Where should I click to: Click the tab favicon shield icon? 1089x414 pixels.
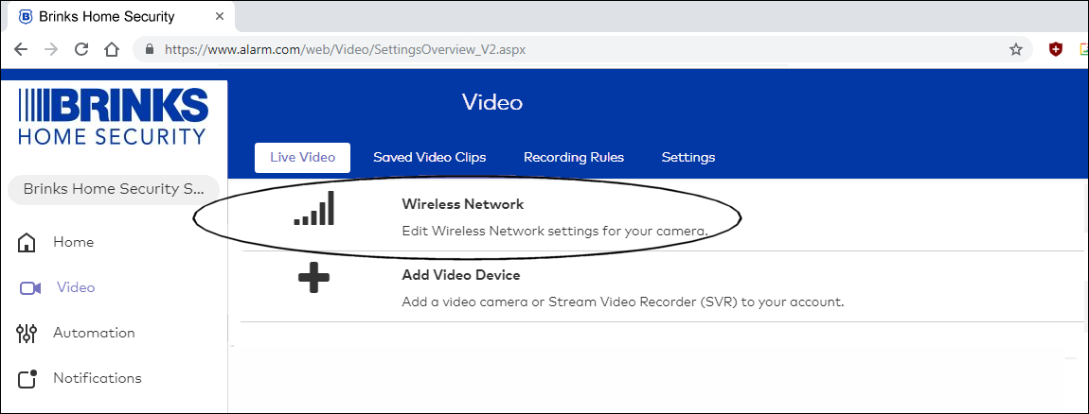pos(25,16)
